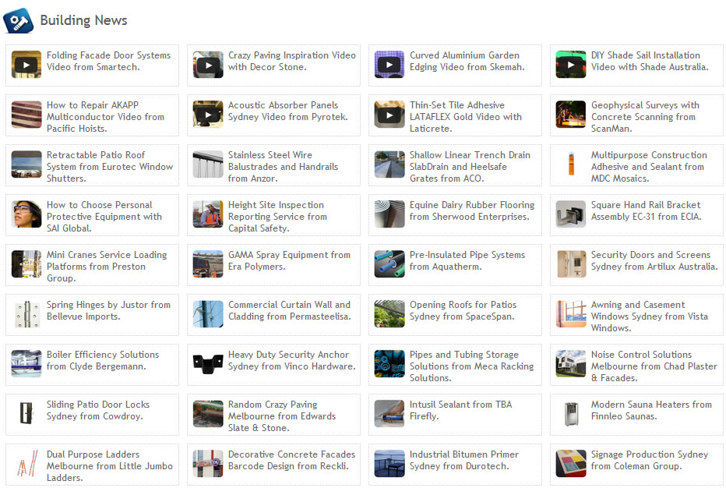Click the Modern Sauna Heaters image
The width and height of the screenshot is (726, 495).
571,414
